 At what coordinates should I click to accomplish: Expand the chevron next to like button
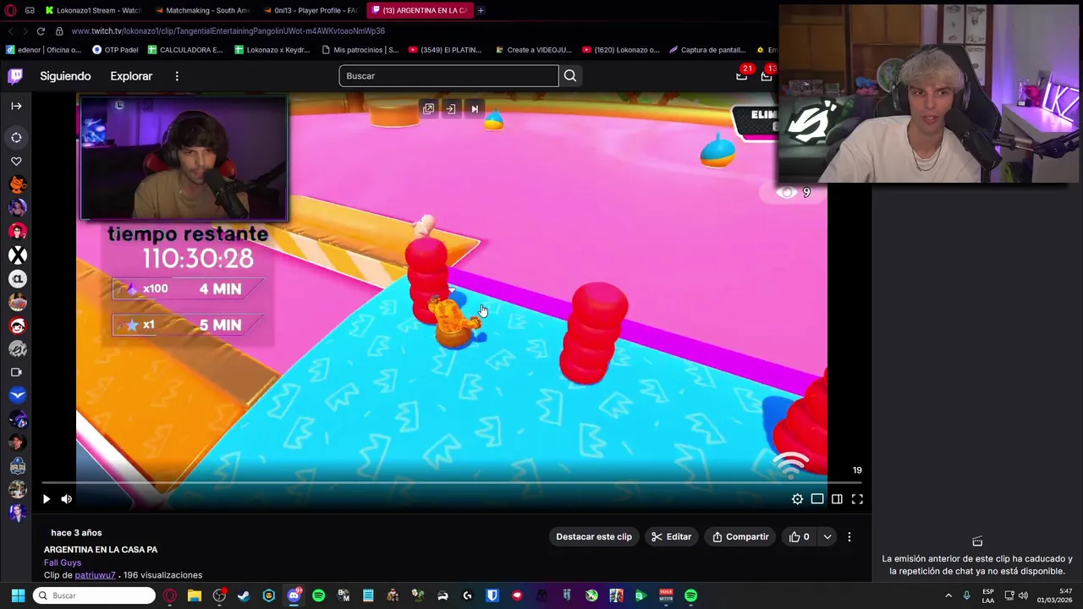coord(827,536)
